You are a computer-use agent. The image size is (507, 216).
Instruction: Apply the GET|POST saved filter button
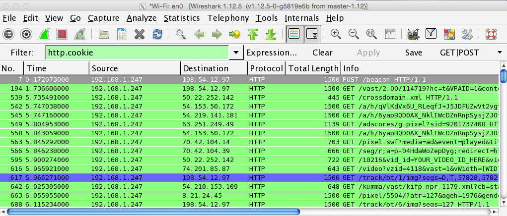tap(459, 53)
